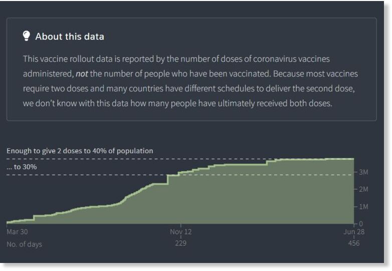Screen dimensions: 392x271
Task: Select the 1M y-axis label
Action: (x=363, y=207)
